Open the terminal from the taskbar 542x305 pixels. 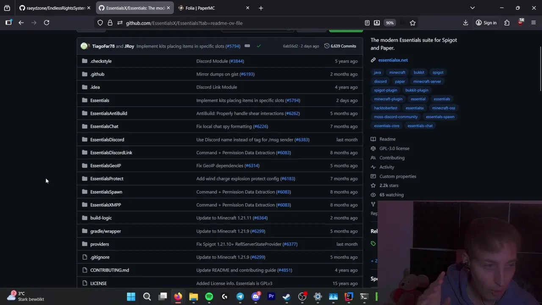(x=364, y=297)
